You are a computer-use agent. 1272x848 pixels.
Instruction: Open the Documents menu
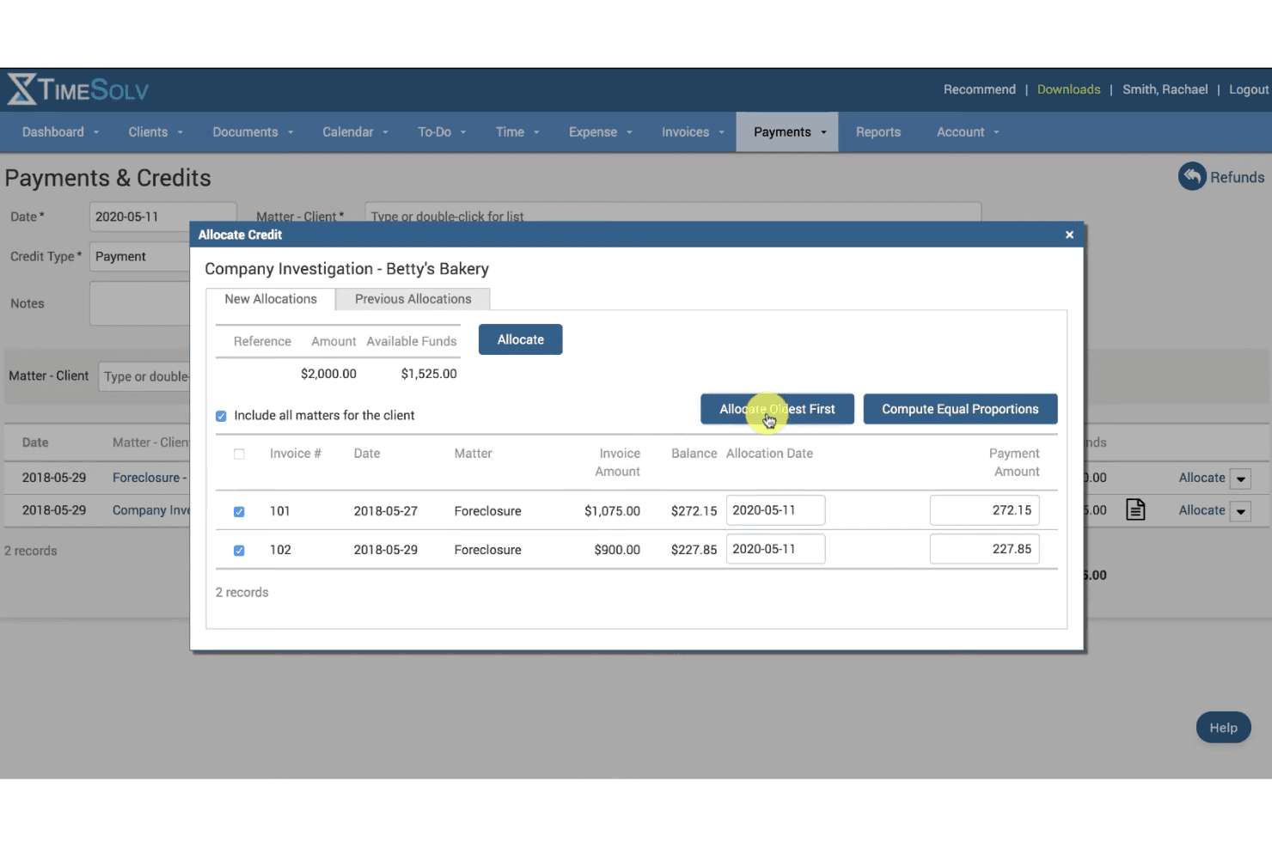[x=253, y=132]
